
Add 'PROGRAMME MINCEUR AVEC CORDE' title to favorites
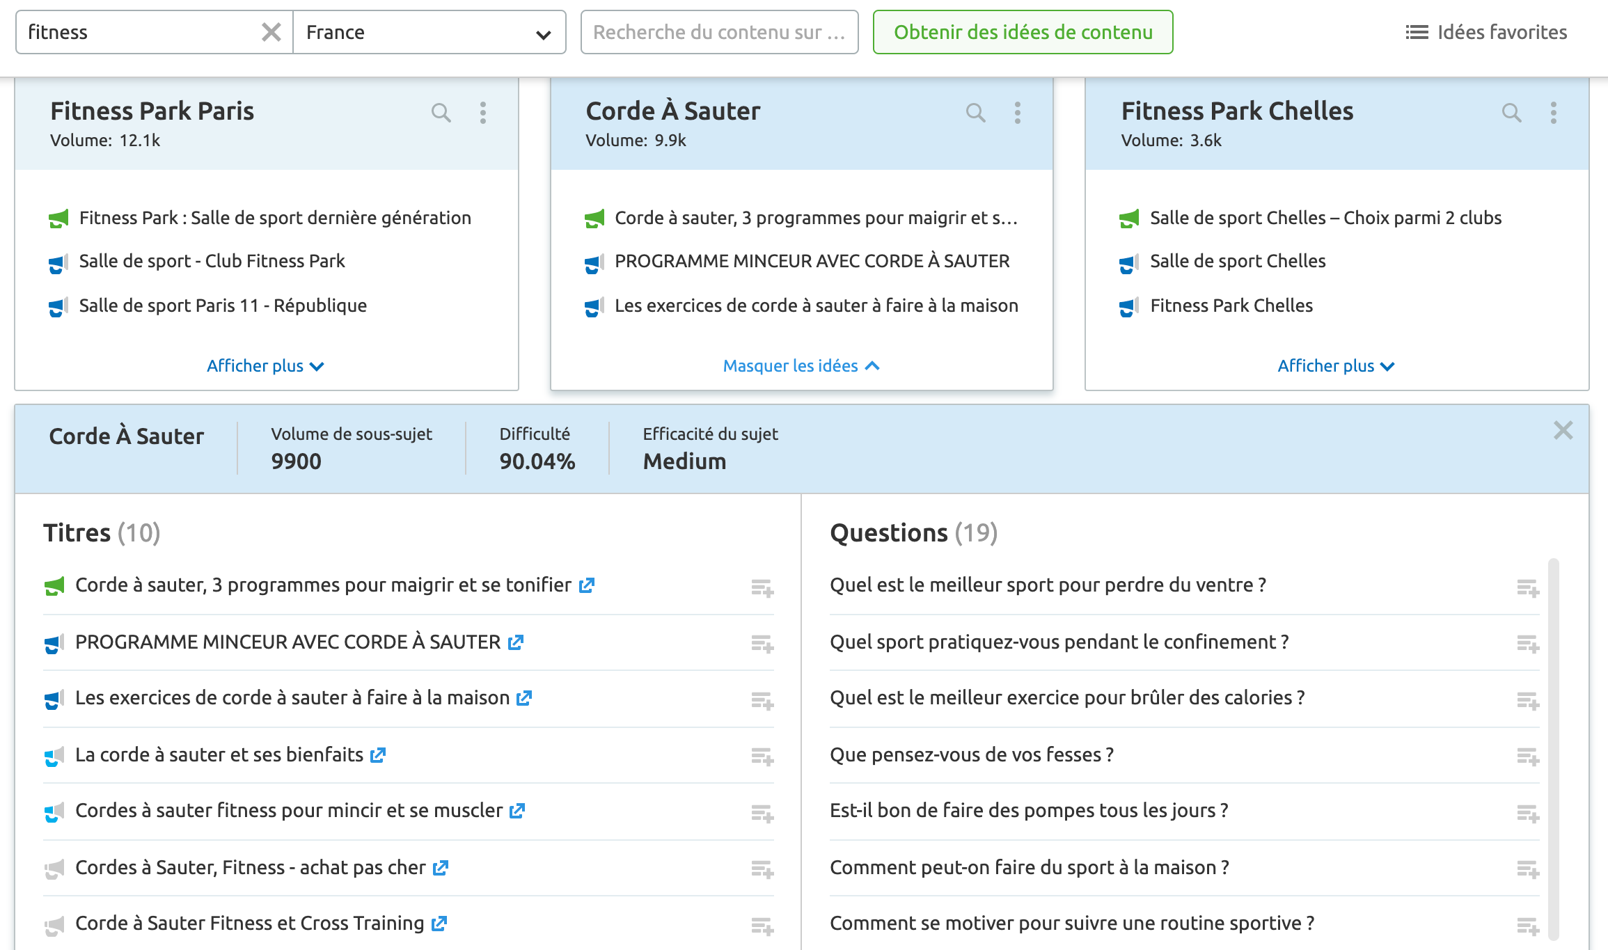click(x=762, y=644)
